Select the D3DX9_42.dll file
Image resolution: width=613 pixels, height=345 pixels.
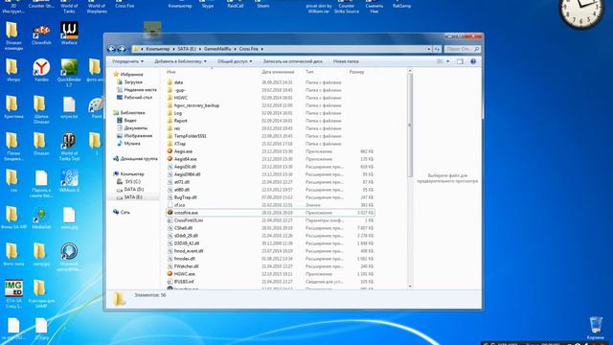pyautogui.click(x=187, y=243)
